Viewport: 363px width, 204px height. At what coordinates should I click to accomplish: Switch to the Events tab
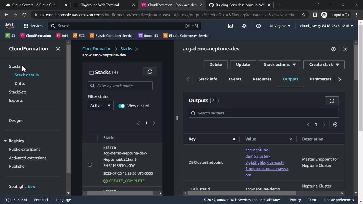coord(235,79)
